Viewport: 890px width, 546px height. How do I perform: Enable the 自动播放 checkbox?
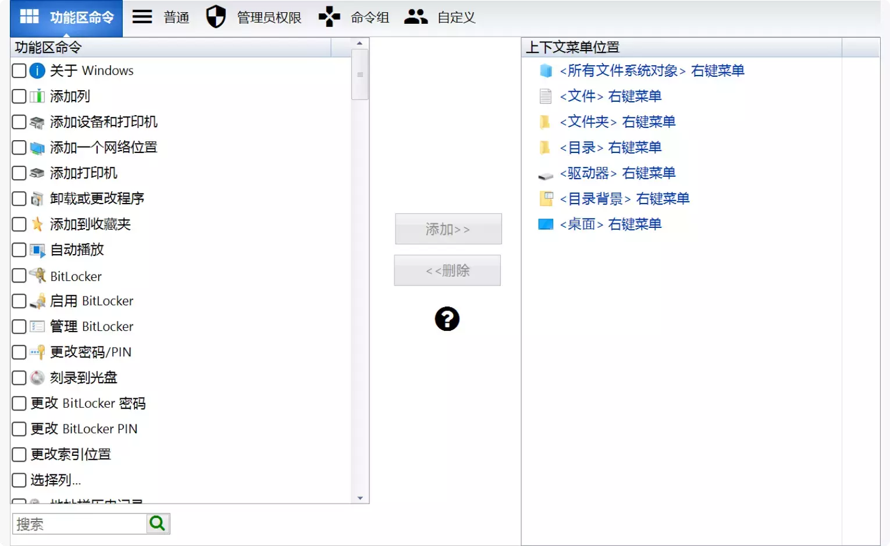point(18,249)
